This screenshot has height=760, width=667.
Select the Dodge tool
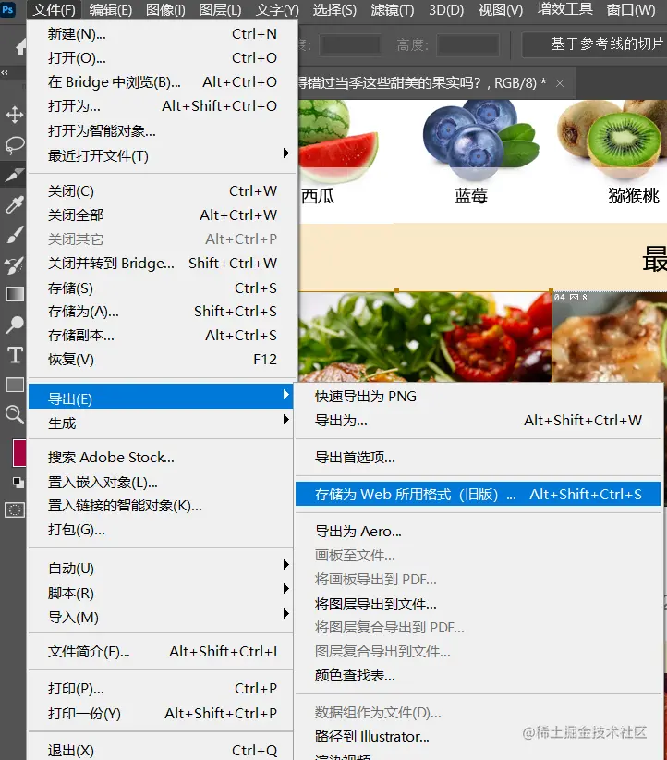(15, 325)
